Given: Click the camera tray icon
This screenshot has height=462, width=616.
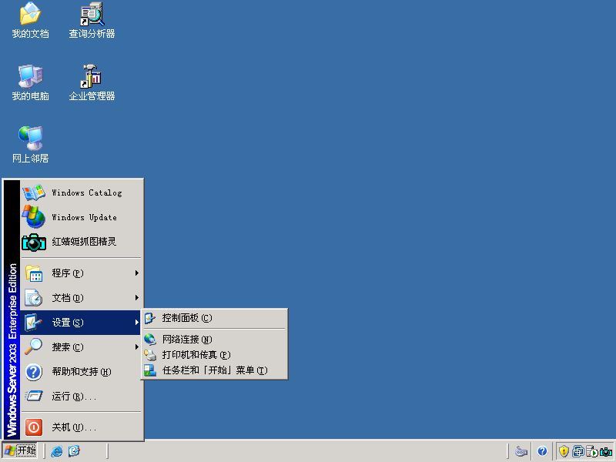Looking at the screenshot, I should (x=606, y=452).
